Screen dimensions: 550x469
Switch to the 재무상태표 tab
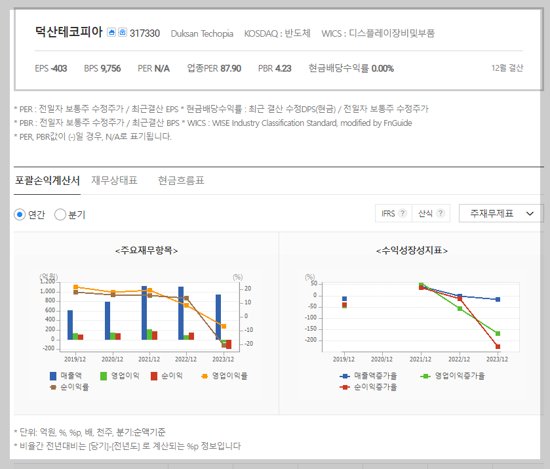coord(114,180)
